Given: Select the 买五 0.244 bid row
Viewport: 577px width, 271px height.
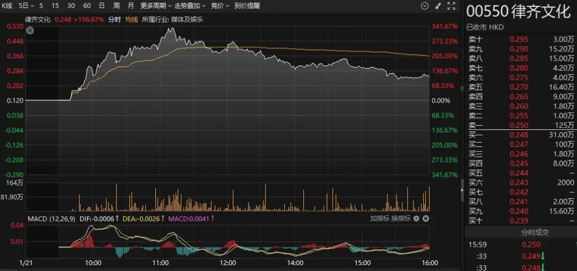Looking at the screenshot, I should 521,173.
